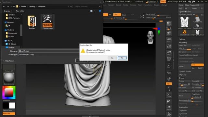Adjust the Z Intensity slider
Viewport: 208px width, 117px height.
pyautogui.click(x=126, y=18)
